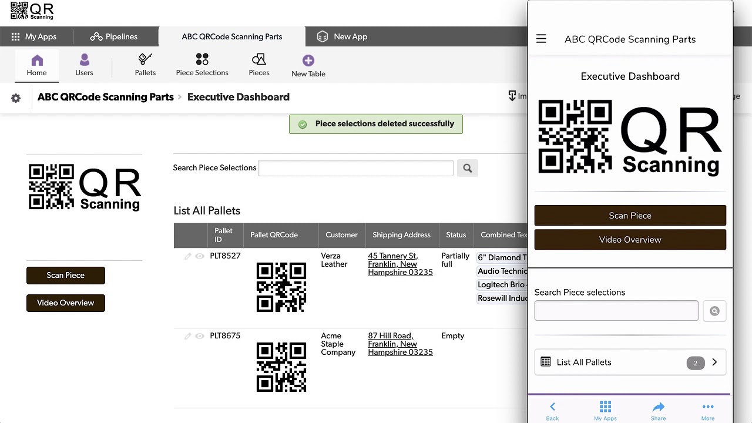Expand List All Pallets chevron in mobile
752x423 pixels.
[x=714, y=362]
